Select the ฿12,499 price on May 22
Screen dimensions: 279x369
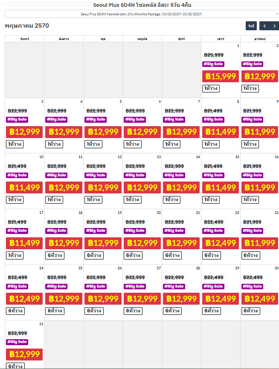(221, 243)
